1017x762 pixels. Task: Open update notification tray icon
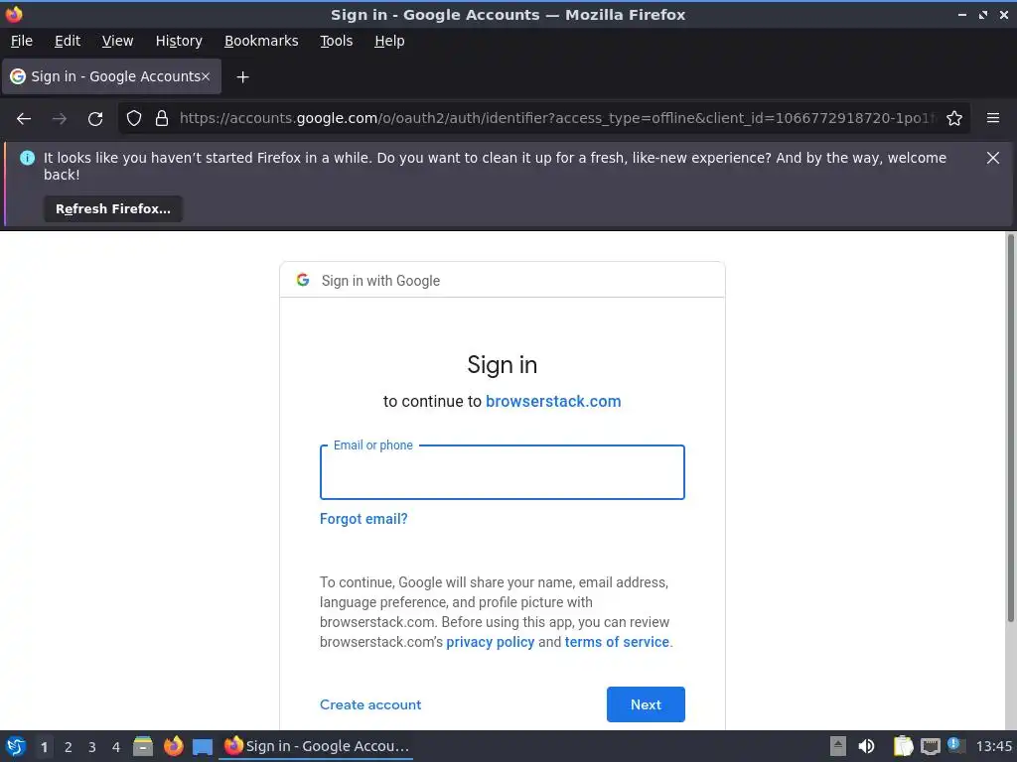[x=956, y=745]
